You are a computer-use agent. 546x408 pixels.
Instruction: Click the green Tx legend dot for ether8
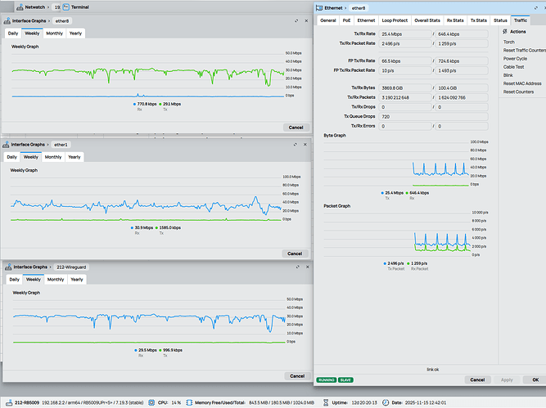[160, 104]
